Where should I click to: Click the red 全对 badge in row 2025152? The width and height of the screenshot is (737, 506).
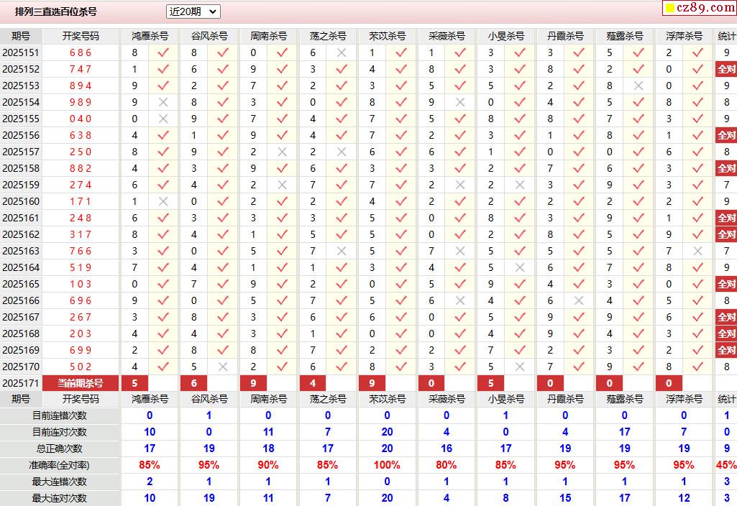coord(726,69)
